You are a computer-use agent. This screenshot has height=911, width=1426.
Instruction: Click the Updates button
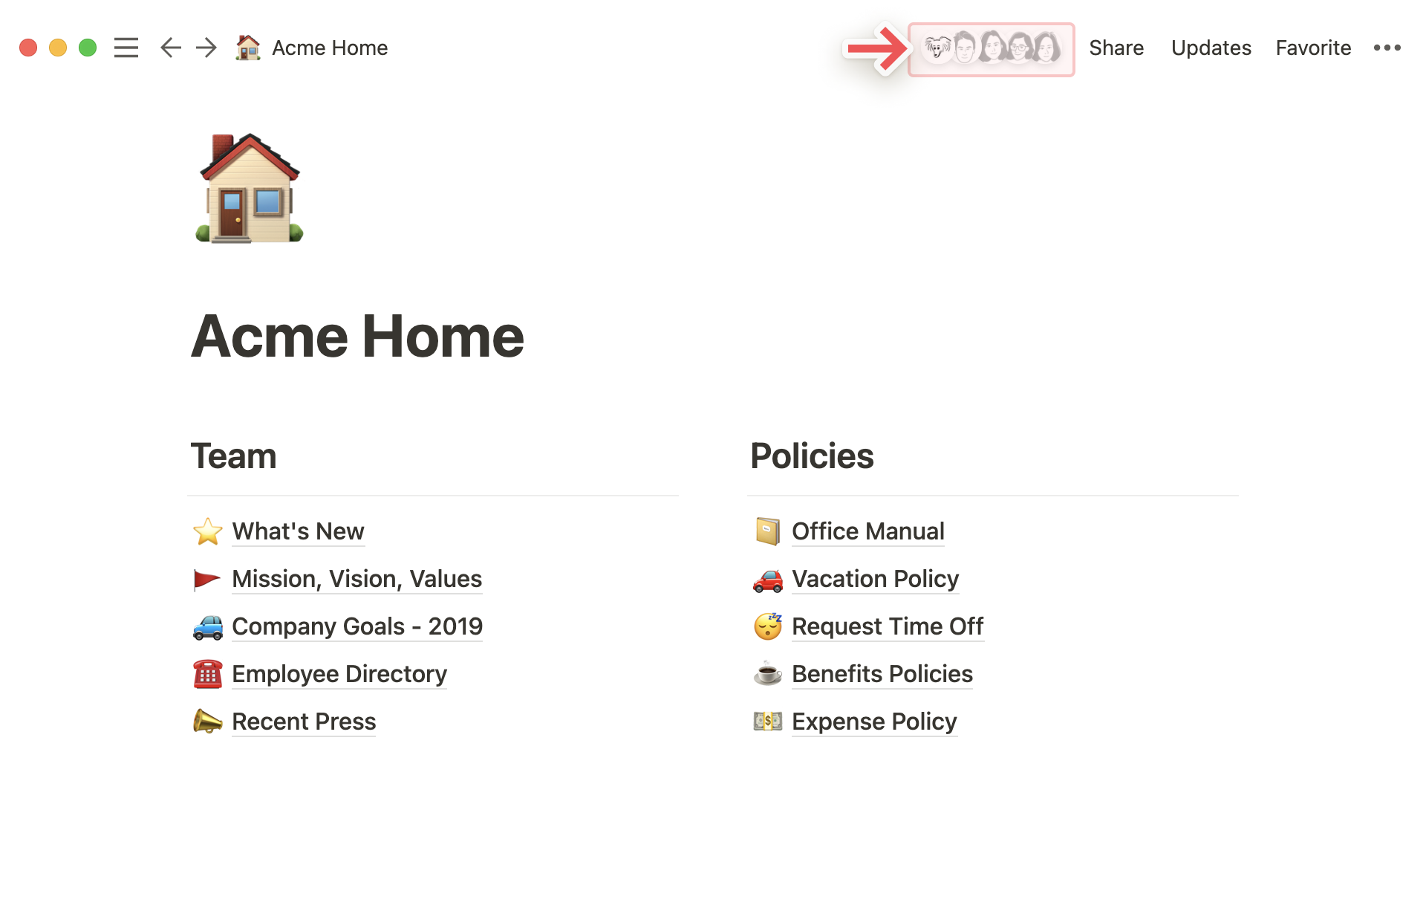coord(1208,48)
